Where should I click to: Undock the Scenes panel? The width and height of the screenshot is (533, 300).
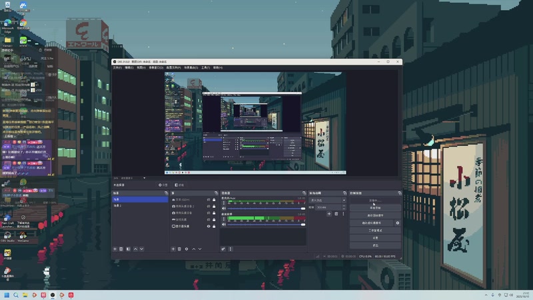pos(166,193)
